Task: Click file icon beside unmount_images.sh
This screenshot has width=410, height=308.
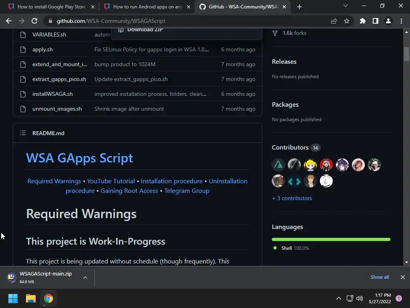Action: tap(23, 109)
